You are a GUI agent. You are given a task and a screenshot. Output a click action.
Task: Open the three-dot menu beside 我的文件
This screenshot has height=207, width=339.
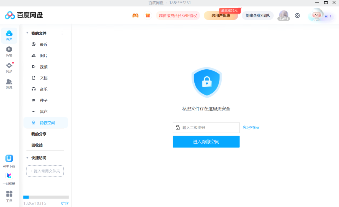tap(62, 33)
